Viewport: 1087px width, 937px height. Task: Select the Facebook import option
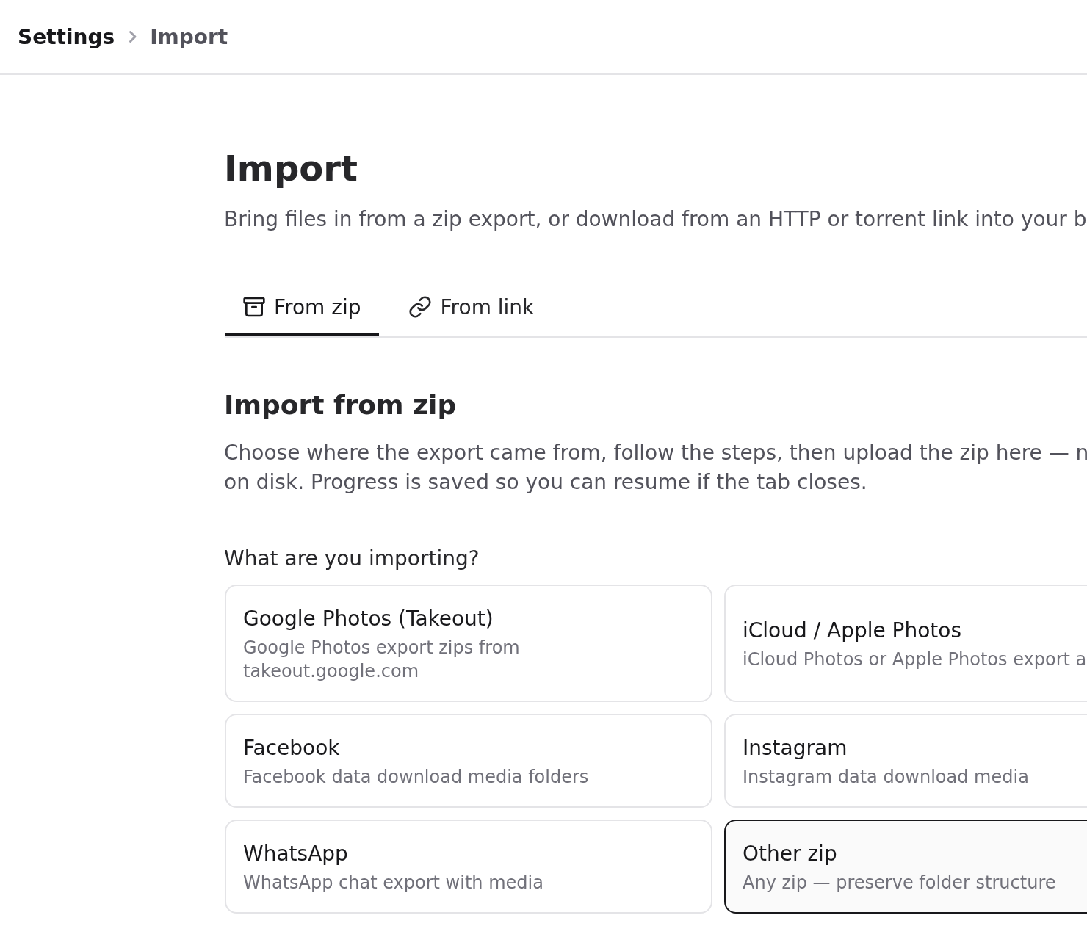tap(469, 761)
